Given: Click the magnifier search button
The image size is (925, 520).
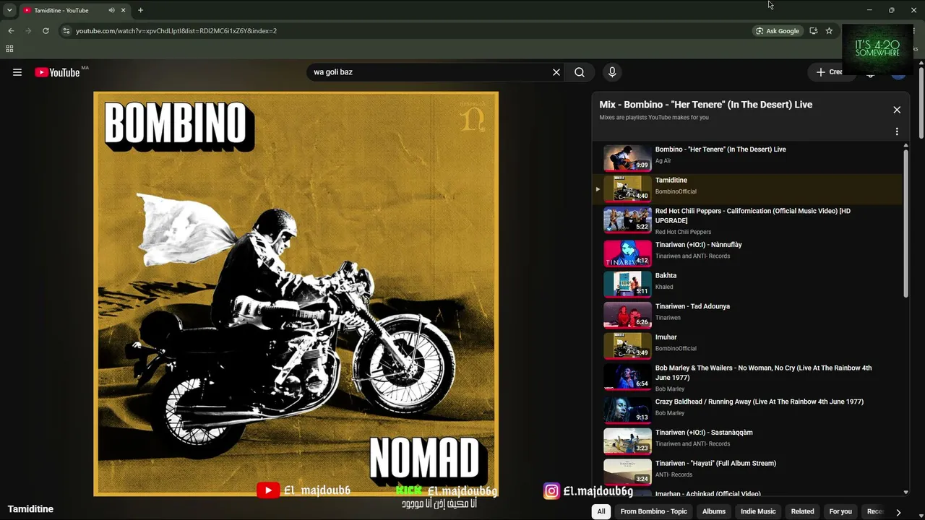Looking at the screenshot, I should tap(580, 72).
